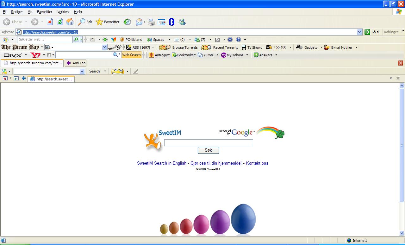Open the Fil menu
Viewport: 405px width, 245px height.
click(4, 12)
